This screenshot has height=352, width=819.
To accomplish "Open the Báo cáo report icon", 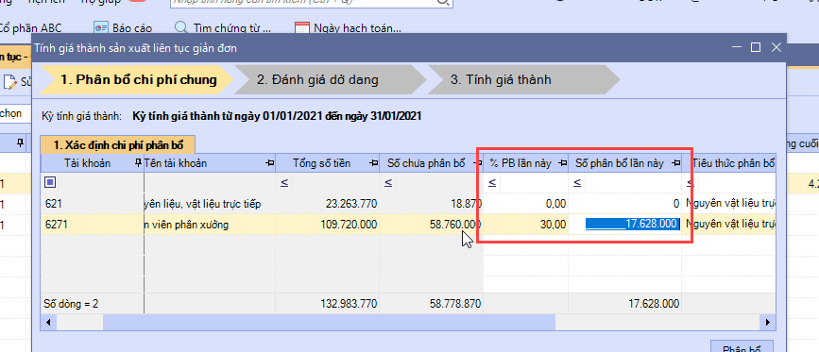I will [x=100, y=27].
